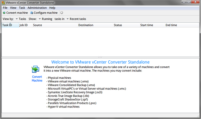Click the Source column header
Screen dimensions: 201x119
click(x=37, y=25)
